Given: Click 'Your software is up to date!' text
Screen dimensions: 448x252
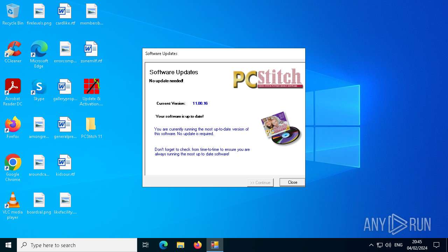Looking at the screenshot, I should tap(180, 116).
